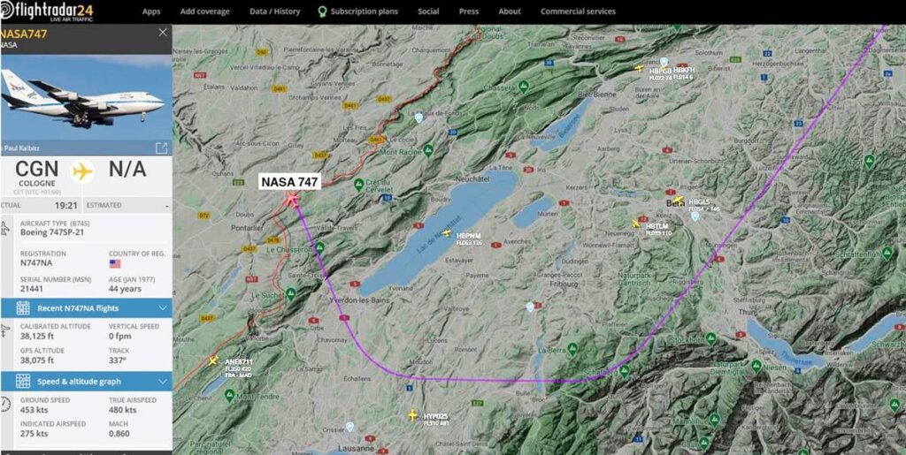Open Commercial services page

point(578,11)
